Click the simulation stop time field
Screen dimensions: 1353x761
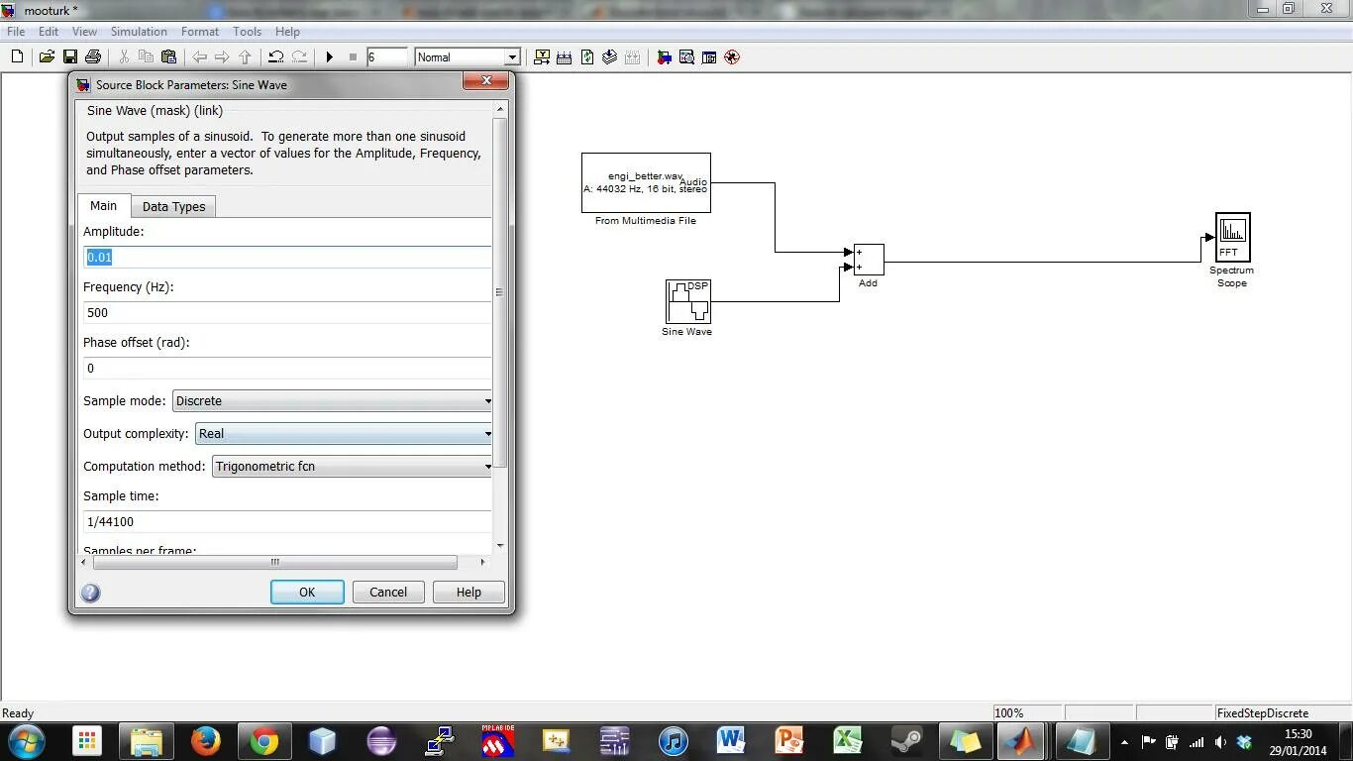386,57
